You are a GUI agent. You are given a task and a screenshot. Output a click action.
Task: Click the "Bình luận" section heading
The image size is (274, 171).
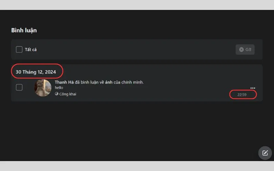coord(24,30)
